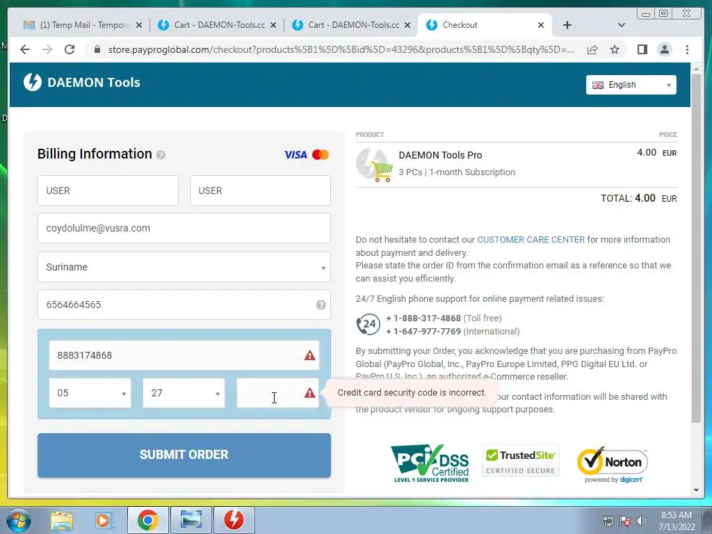Open the Windows Start button
The image size is (712, 534).
pyautogui.click(x=19, y=520)
